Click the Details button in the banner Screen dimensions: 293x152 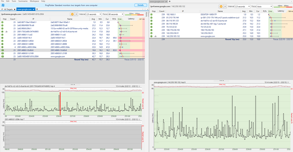click(140, 5)
